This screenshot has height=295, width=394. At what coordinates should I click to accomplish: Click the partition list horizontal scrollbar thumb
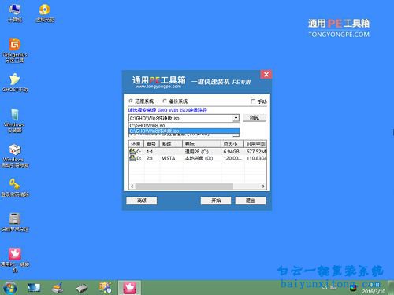pyautogui.click(x=184, y=186)
